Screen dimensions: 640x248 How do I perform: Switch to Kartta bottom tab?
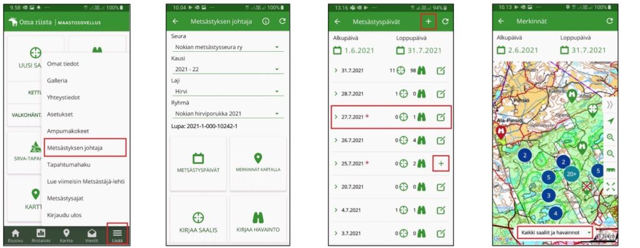pyautogui.click(x=66, y=236)
